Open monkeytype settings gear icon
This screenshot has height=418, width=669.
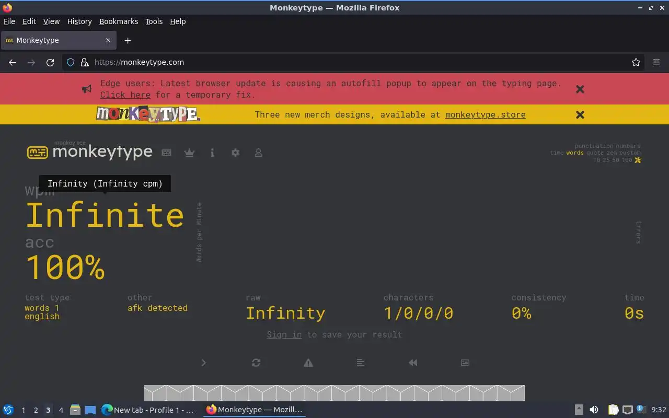[235, 153]
